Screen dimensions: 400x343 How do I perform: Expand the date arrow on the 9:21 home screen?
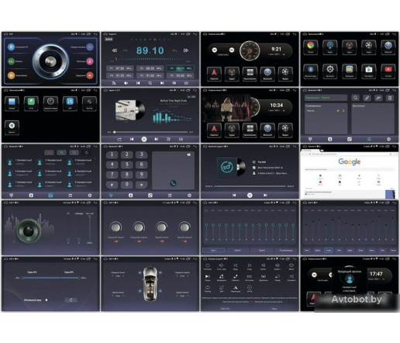coord(284,54)
